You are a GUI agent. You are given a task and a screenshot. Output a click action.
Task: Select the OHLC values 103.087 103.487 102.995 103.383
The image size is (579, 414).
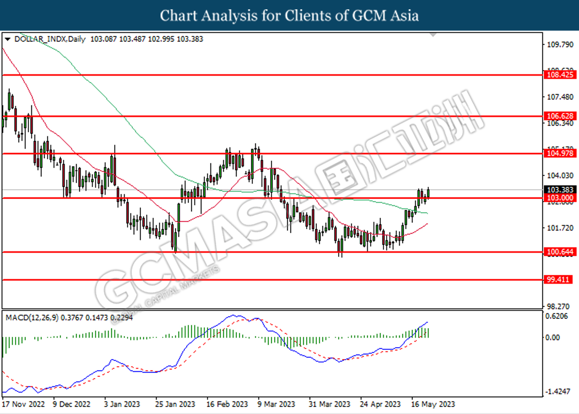147,39
